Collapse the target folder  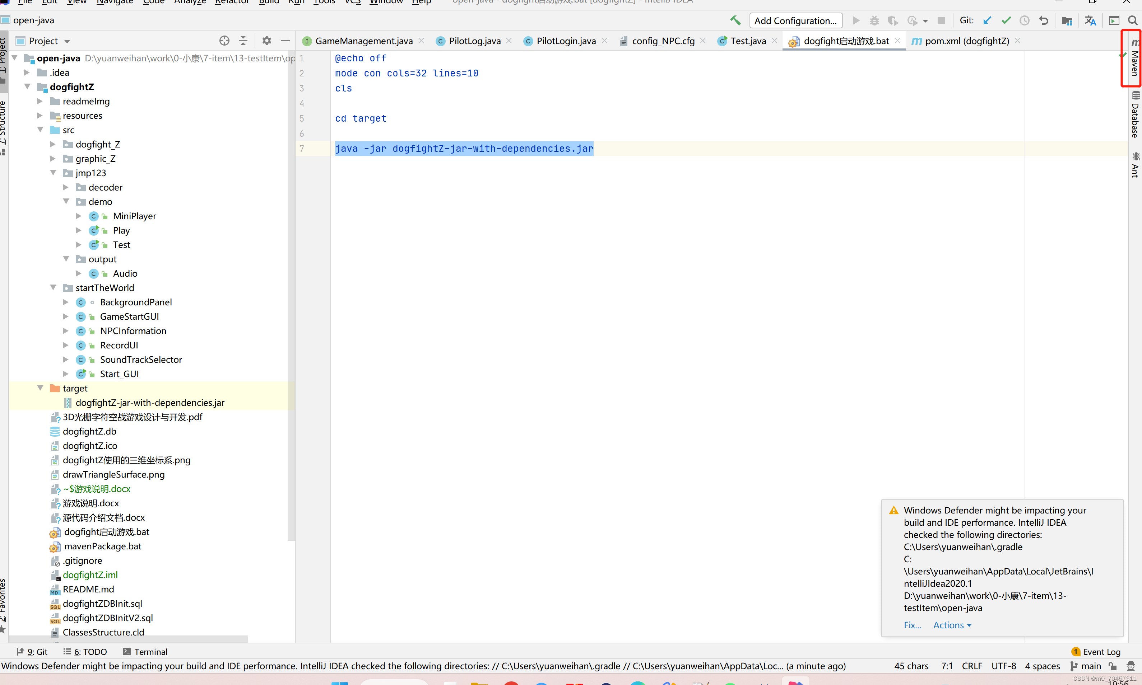[40, 388]
